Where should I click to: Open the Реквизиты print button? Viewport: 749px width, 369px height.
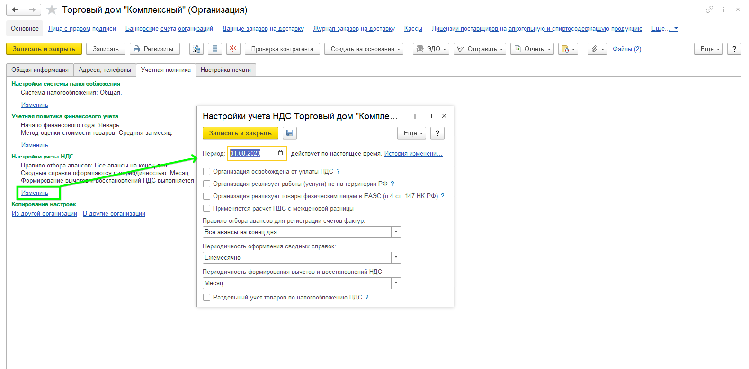[155, 49]
